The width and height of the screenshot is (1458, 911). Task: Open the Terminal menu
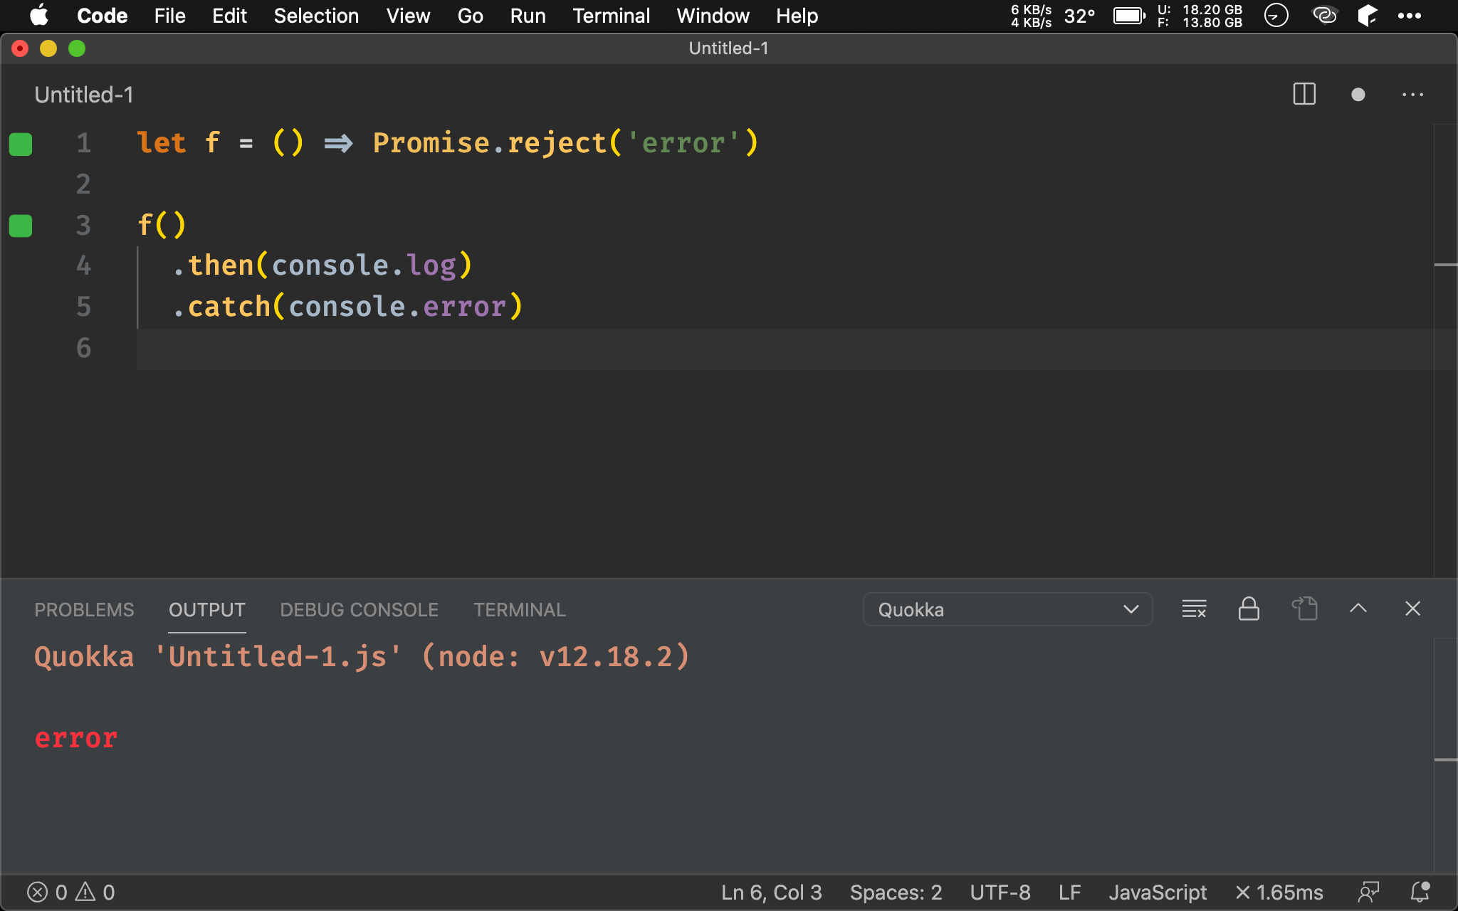611,16
